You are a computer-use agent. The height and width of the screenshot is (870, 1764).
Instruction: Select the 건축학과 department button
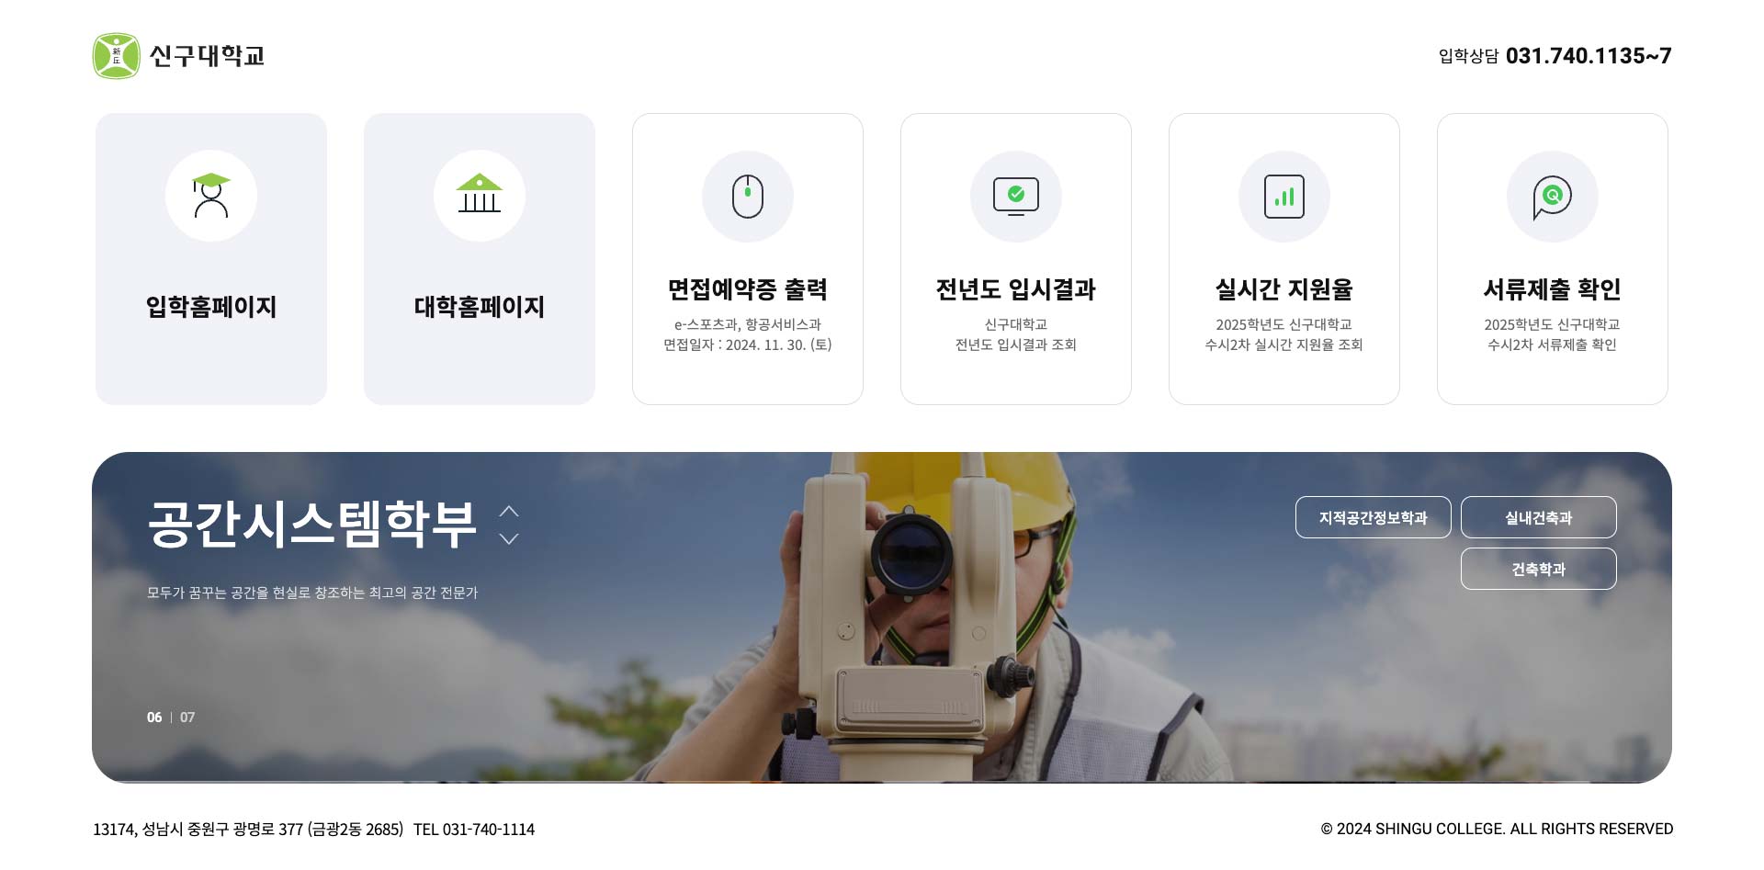pyautogui.click(x=1539, y=569)
